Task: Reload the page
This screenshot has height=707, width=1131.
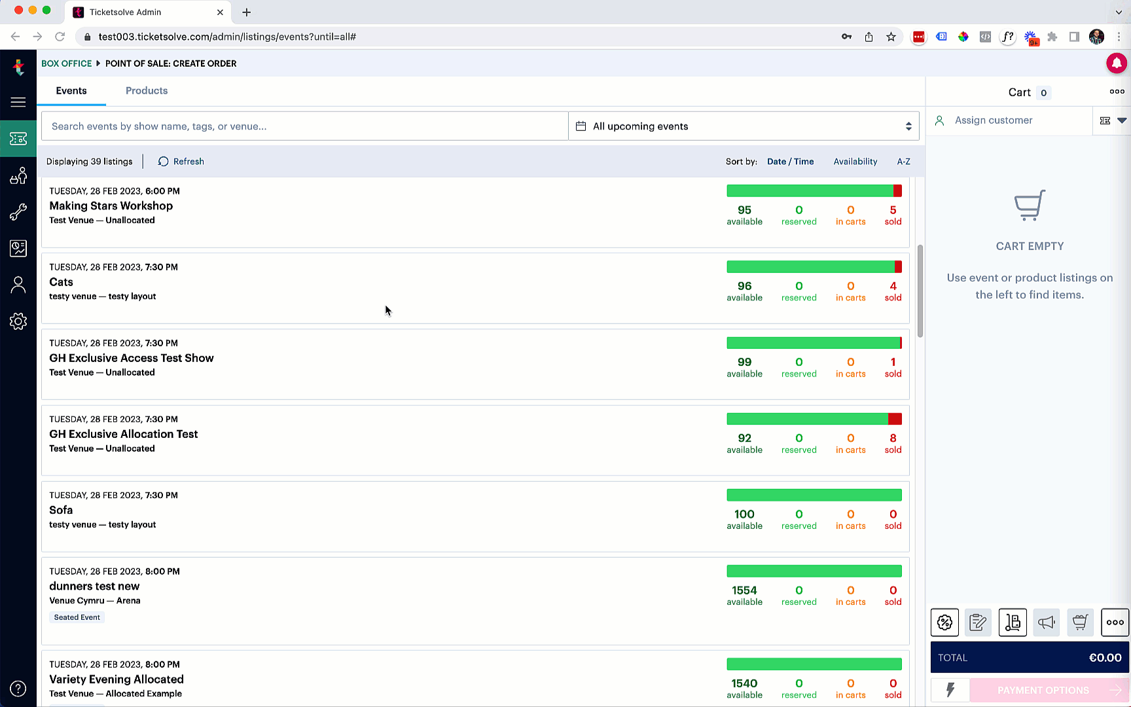Action: point(60,37)
